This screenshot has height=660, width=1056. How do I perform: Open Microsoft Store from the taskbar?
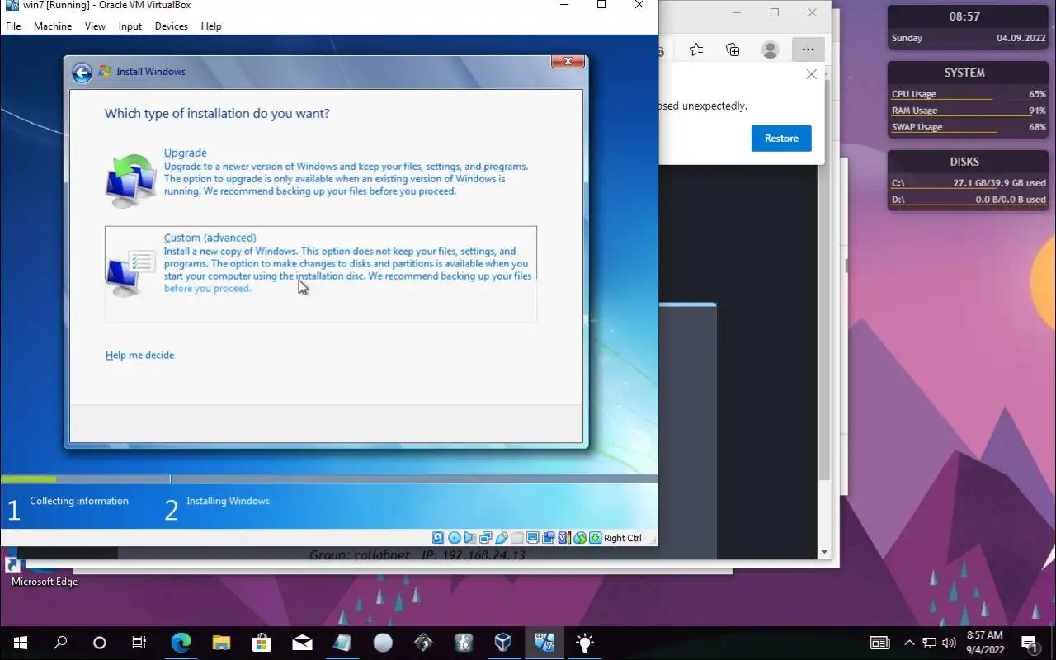[262, 642]
